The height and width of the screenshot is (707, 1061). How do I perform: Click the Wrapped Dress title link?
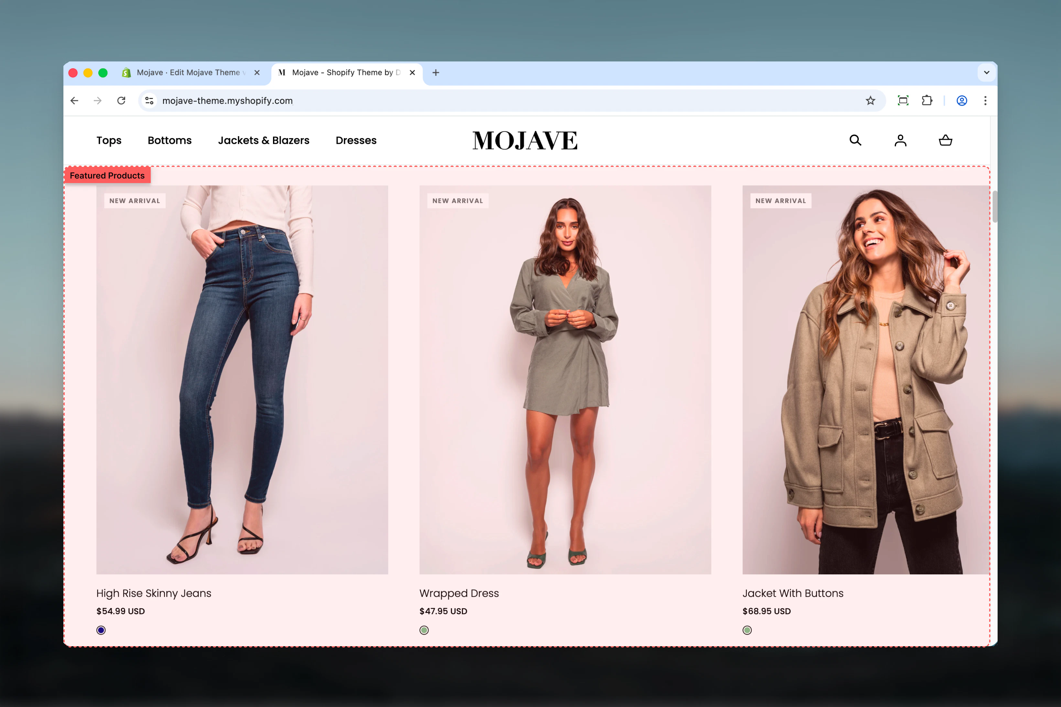[459, 593]
